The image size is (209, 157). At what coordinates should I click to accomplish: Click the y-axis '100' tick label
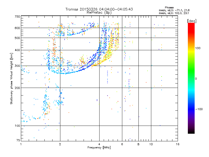point(18,126)
